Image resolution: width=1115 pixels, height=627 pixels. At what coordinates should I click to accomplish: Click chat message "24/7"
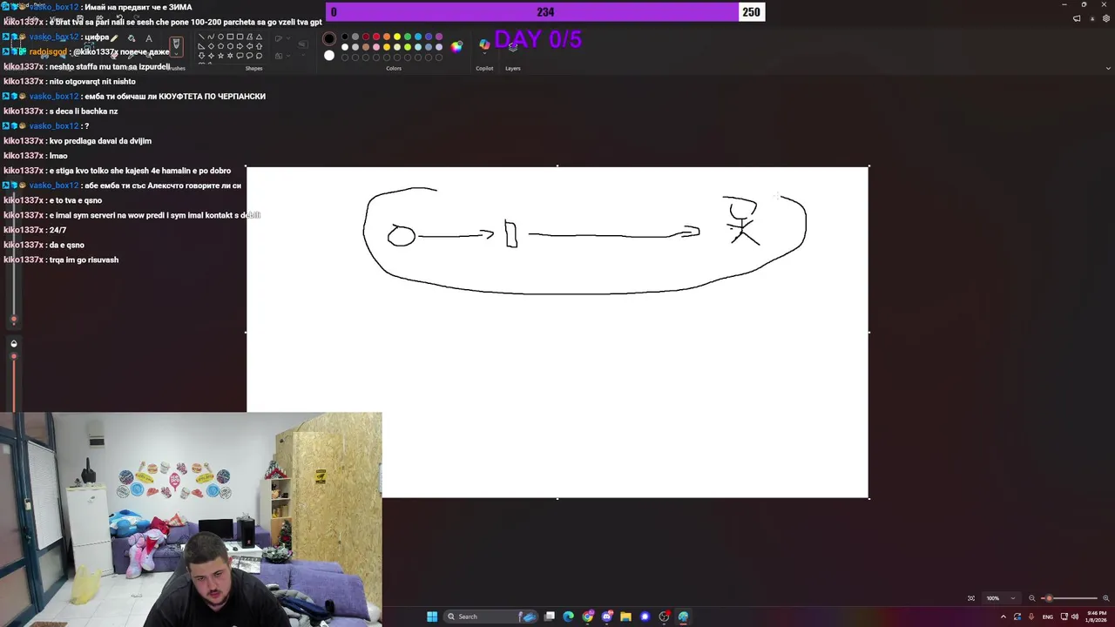click(57, 230)
